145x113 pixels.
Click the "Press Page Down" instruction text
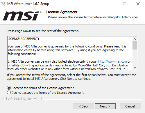43,31
